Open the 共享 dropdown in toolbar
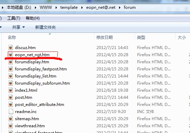The height and width of the screenshot is (133, 190). click(18, 27)
